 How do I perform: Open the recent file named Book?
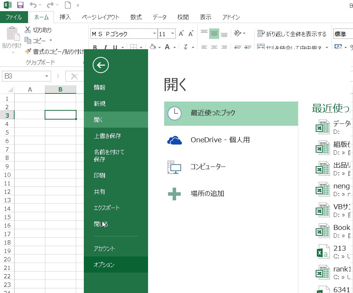pos(333,231)
